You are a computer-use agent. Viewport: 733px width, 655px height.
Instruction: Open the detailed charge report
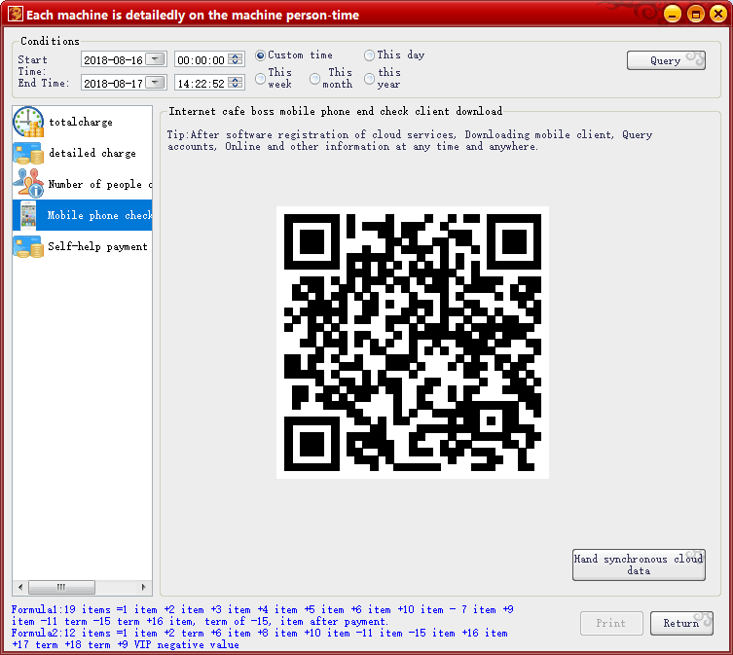coord(83,153)
